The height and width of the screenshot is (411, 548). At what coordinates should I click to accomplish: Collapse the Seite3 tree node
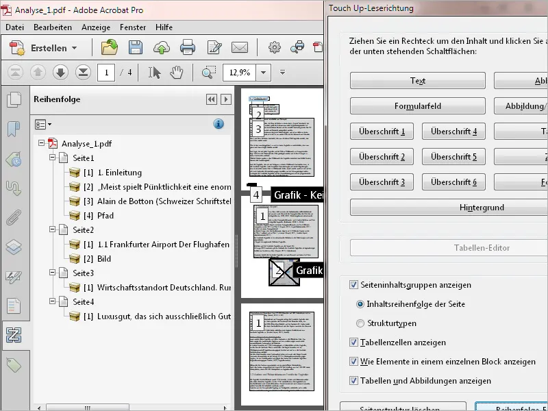pyautogui.click(x=53, y=272)
